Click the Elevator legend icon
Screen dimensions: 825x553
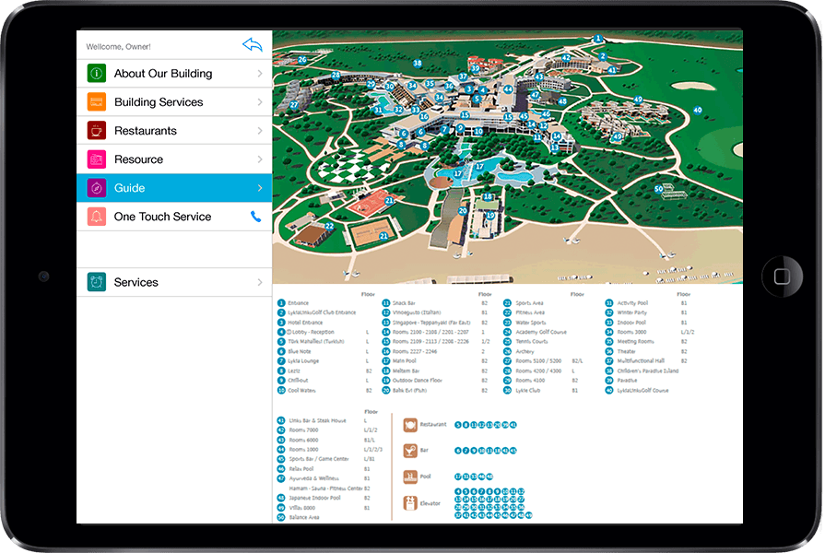[410, 503]
